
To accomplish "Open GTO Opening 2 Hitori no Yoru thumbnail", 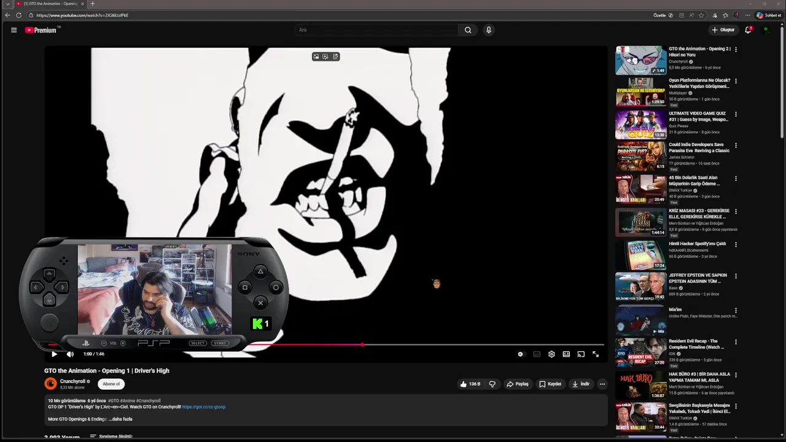I will click(x=640, y=60).
